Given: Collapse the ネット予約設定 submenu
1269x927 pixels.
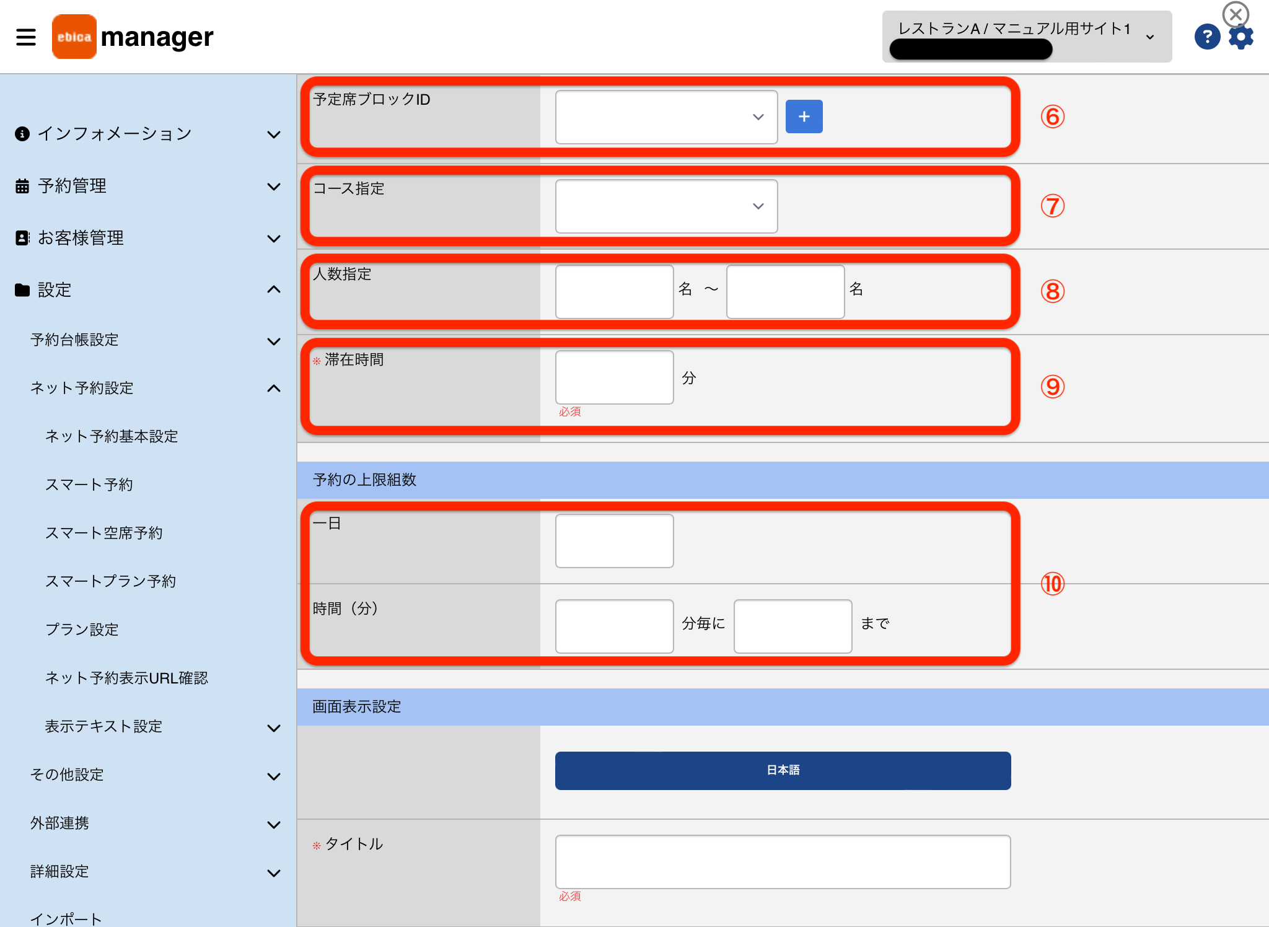Looking at the screenshot, I should coord(273,389).
